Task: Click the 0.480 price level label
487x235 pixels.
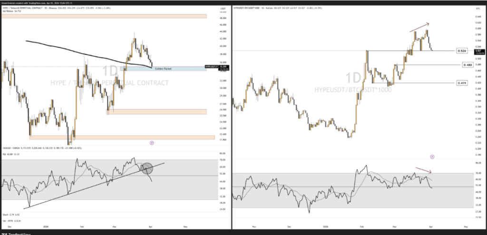Action: [x=460, y=65]
